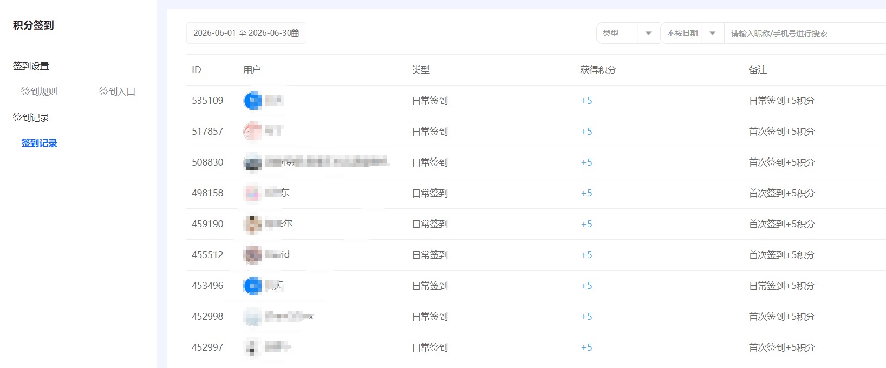Click ID cell 459190
This screenshot has height=368, width=886.
[207, 224]
